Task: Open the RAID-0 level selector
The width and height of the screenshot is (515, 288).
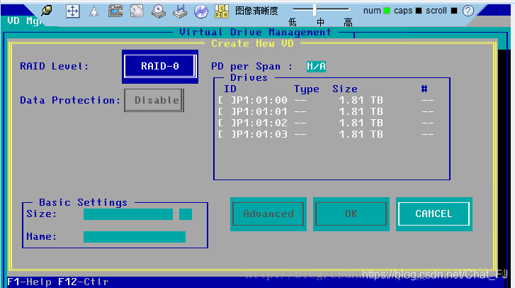Action: point(160,67)
